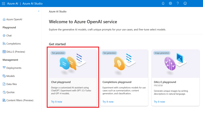The image size is (203, 113).
Task: Click the Completions playground card title
Action: [117, 82]
